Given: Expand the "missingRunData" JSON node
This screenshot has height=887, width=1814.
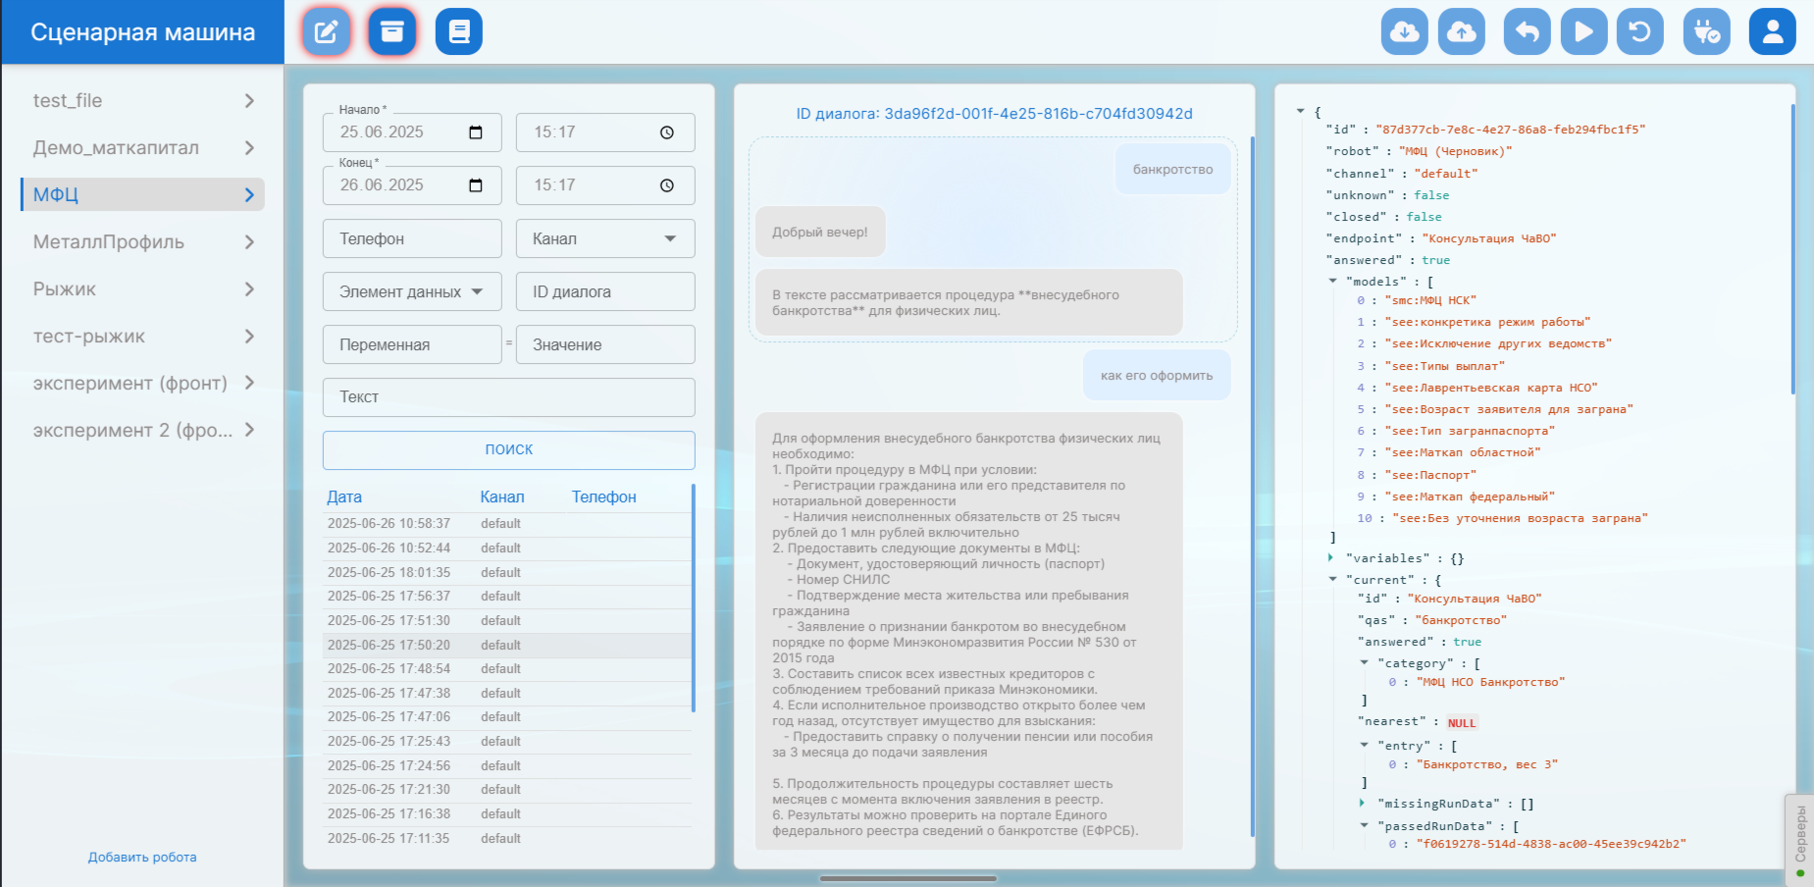Looking at the screenshot, I should click(1363, 804).
